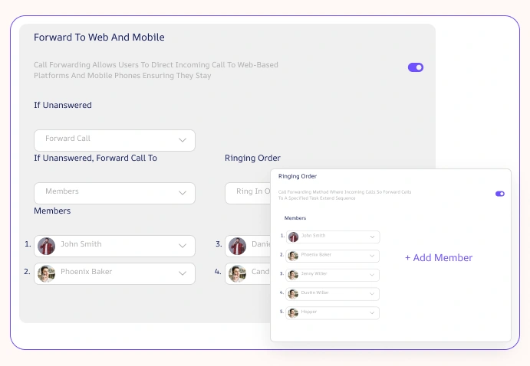This screenshot has height=366, width=530.
Task: Click Phoenix Baker's avatar in Ringing Order popup
Action: [293, 256]
